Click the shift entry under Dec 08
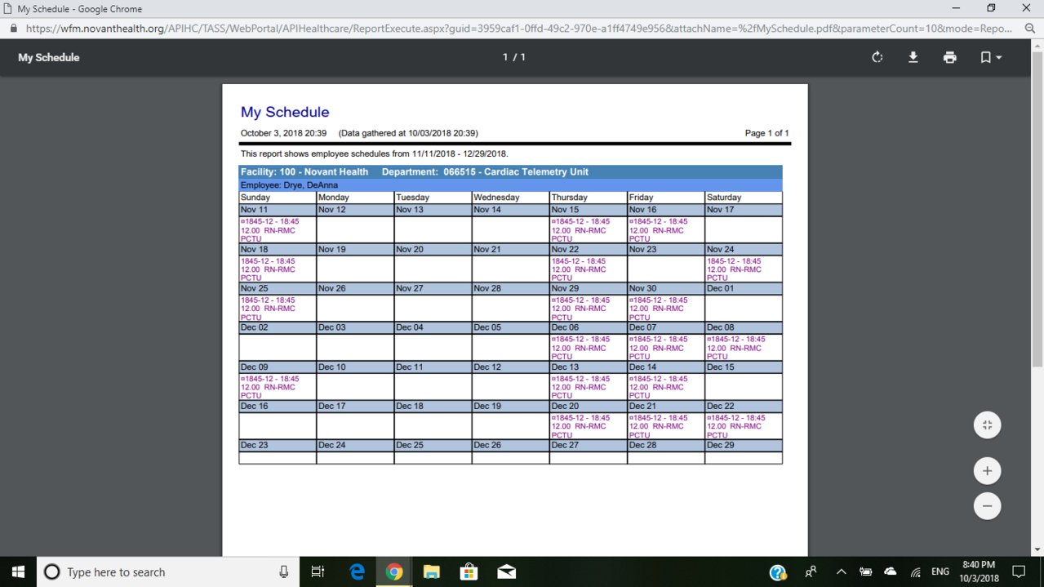1044x587 pixels. click(744, 348)
